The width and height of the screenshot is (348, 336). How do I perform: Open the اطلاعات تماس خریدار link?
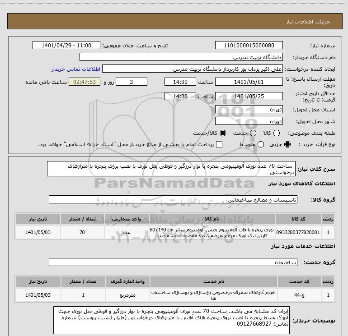(76, 69)
